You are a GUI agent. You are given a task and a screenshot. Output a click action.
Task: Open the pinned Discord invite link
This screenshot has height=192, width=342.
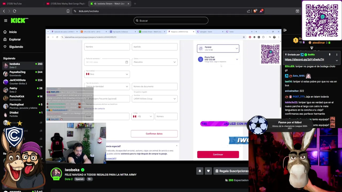pyautogui.click(x=304, y=59)
